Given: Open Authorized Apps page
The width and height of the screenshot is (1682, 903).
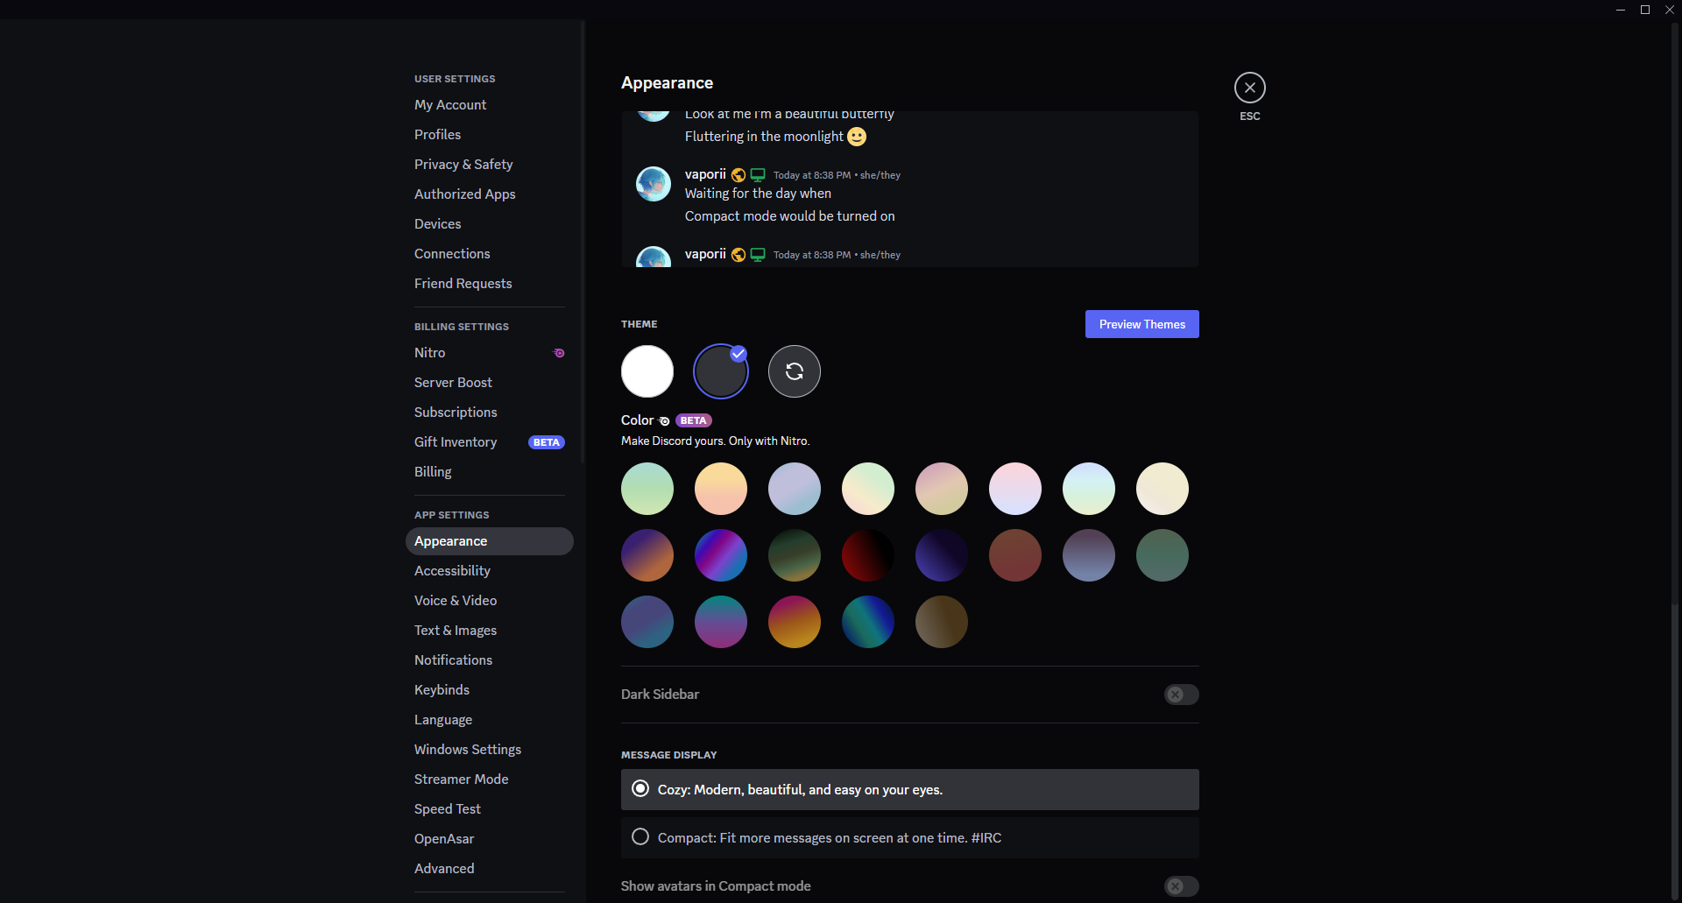Looking at the screenshot, I should [x=490, y=194].
